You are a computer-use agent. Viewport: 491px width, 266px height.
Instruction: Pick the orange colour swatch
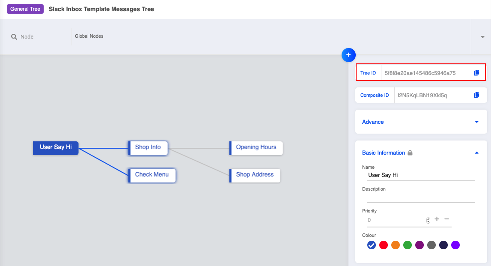pos(396,245)
